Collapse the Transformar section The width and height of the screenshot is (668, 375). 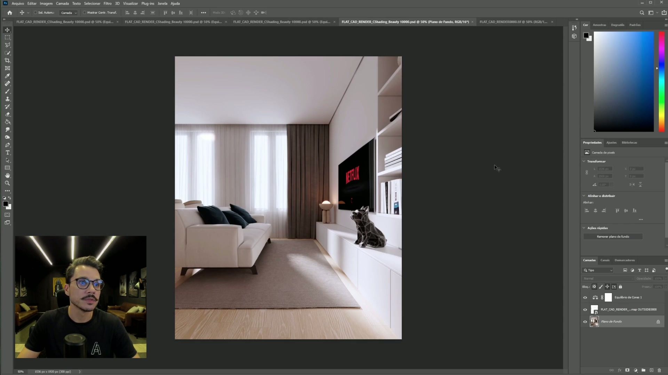584,161
